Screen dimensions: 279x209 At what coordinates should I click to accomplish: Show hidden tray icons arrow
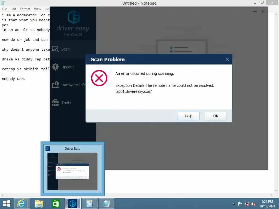[233, 204]
